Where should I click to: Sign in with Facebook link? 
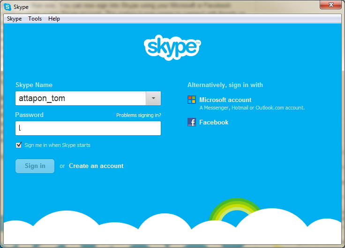coord(214,122)
